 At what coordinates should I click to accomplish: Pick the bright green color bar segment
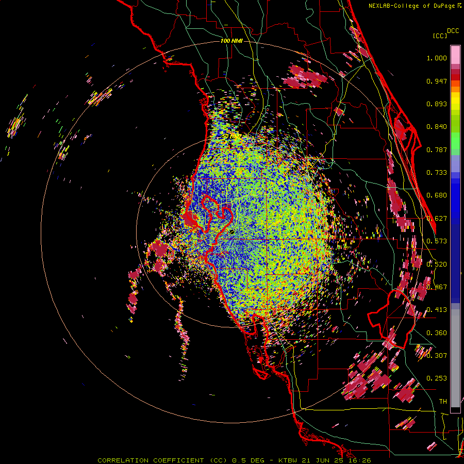pyautogui.click(x=455, y=141)
